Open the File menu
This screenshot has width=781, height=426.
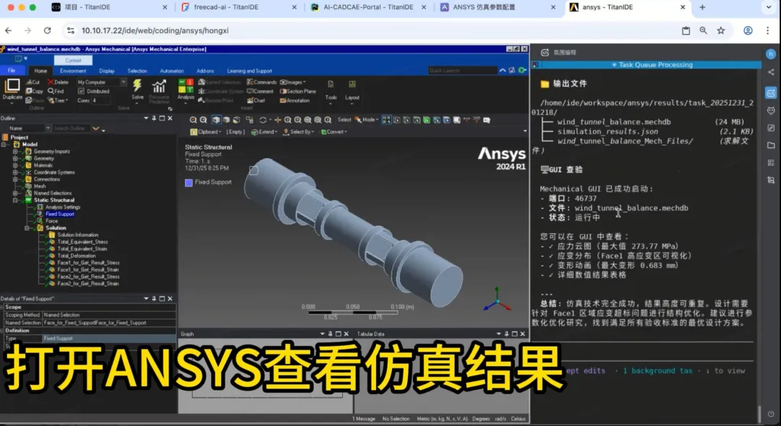[12, 71]
